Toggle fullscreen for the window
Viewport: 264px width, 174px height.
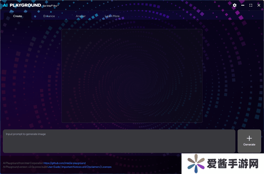click(x=251, y=5)
